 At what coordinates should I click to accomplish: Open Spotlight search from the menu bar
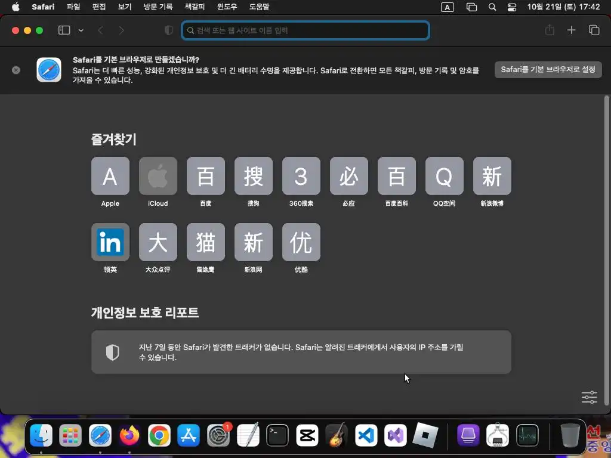pos(492,7)
